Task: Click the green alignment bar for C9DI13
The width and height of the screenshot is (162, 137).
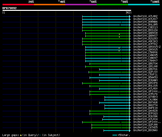Action: (x=106, y=28)
